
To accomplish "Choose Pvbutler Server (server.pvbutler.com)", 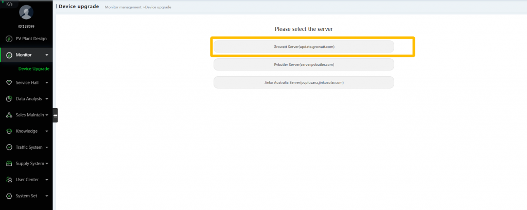I will [x=304, y=64].
